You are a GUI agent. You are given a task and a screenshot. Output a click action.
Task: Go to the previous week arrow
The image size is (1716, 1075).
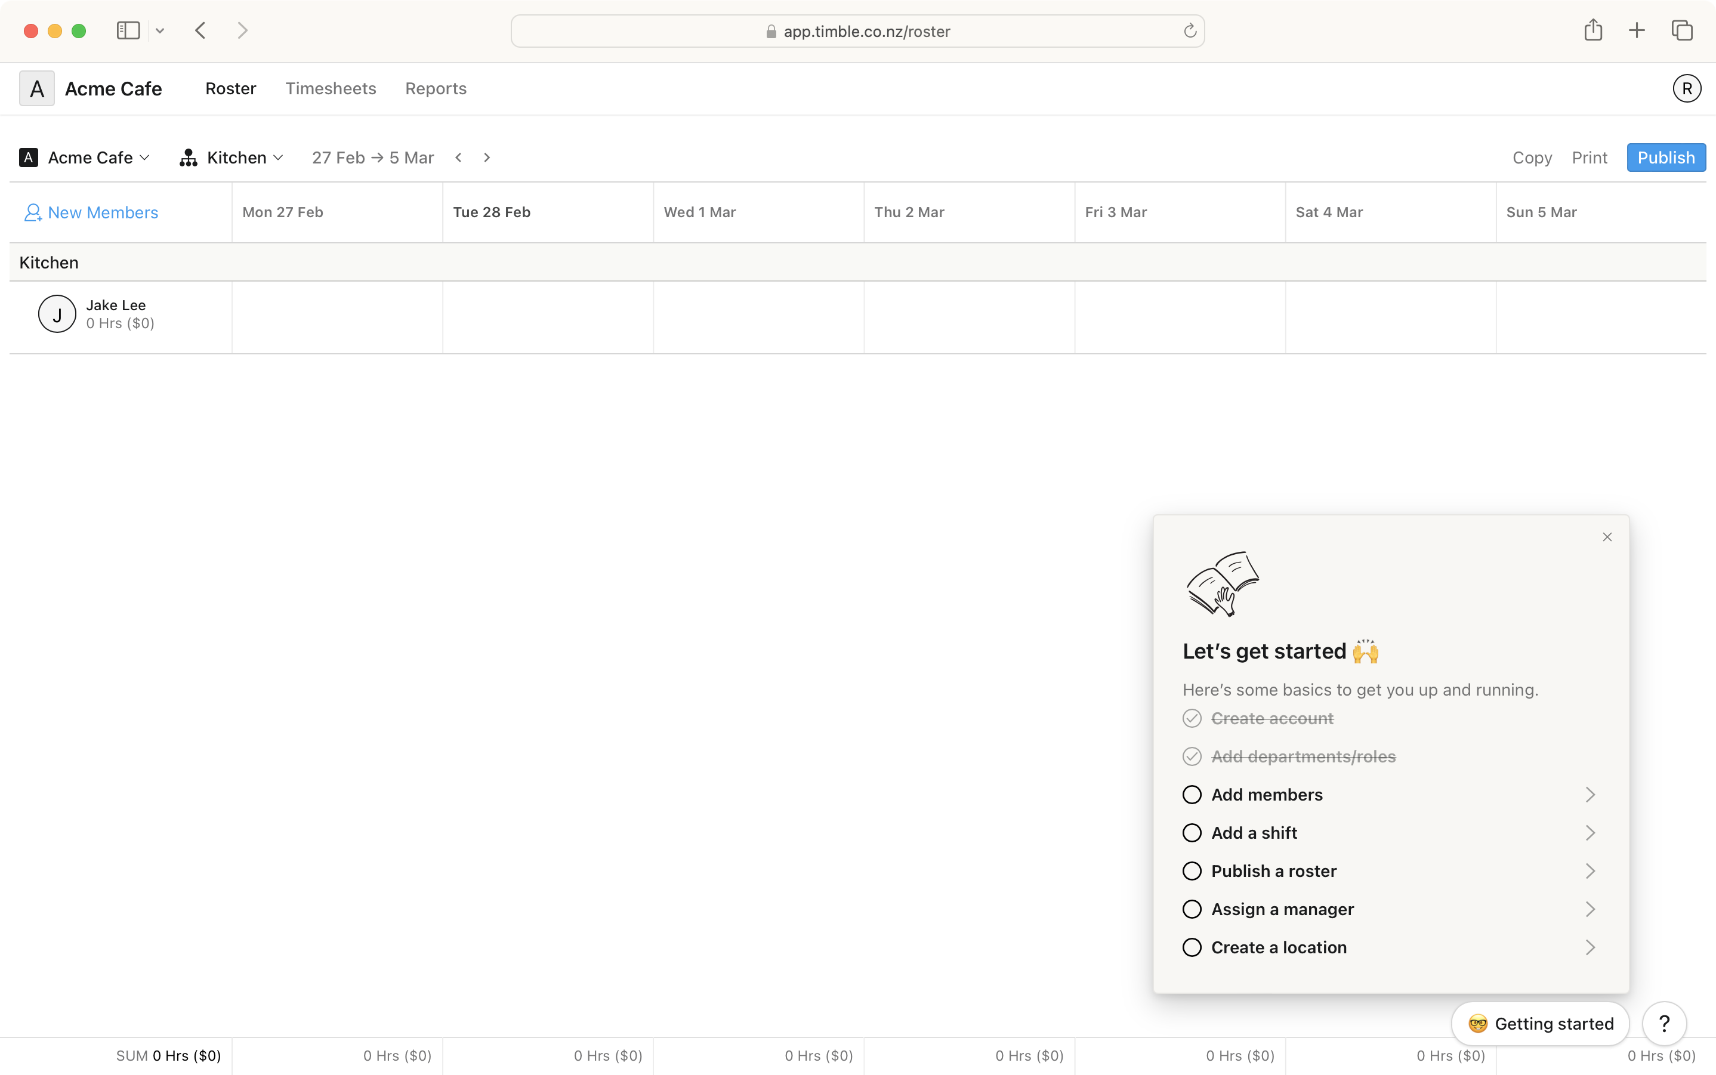click(459, 158)
